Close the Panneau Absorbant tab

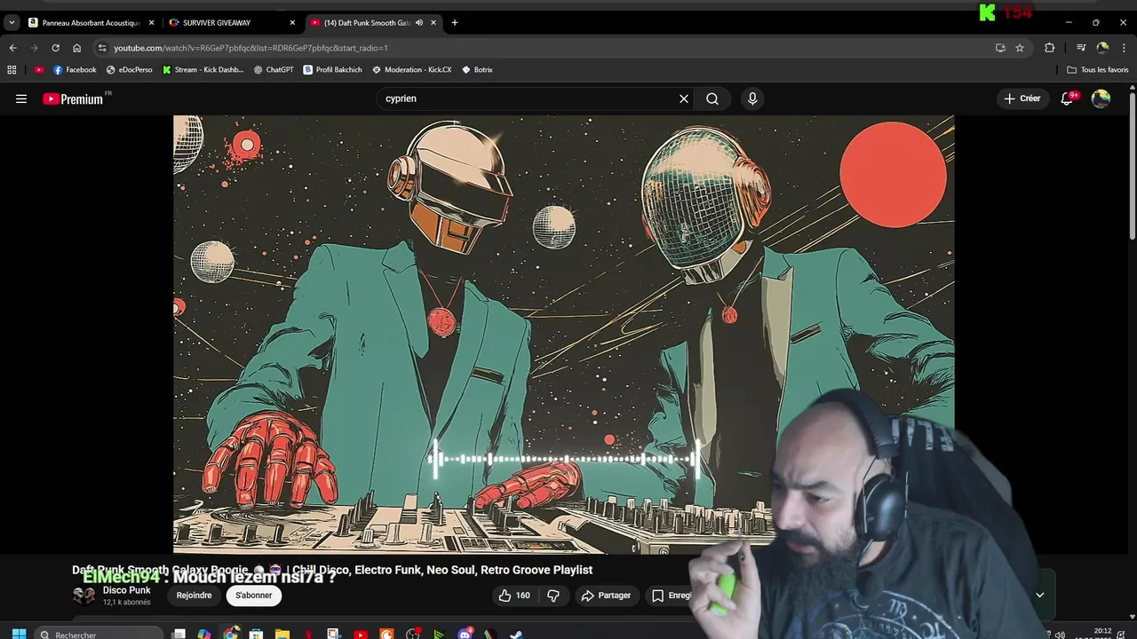(x=151, y=22)
